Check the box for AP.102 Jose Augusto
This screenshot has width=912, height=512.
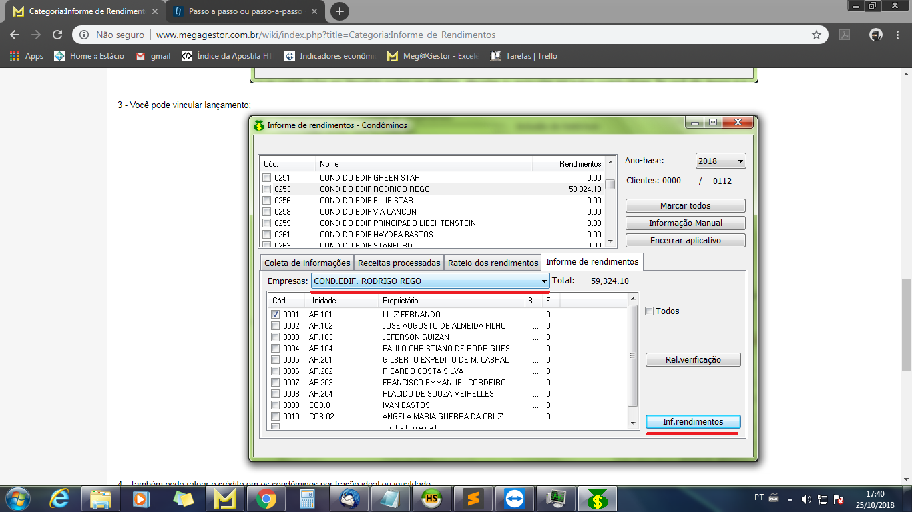click(x=276, y=326)
